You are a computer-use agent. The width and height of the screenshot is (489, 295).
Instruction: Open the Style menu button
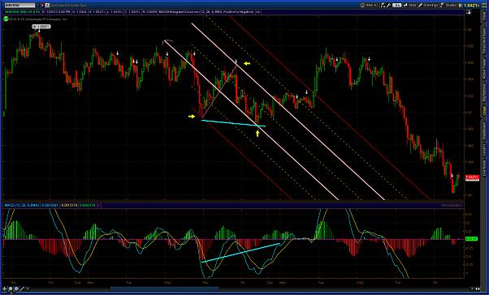(409, 6)
